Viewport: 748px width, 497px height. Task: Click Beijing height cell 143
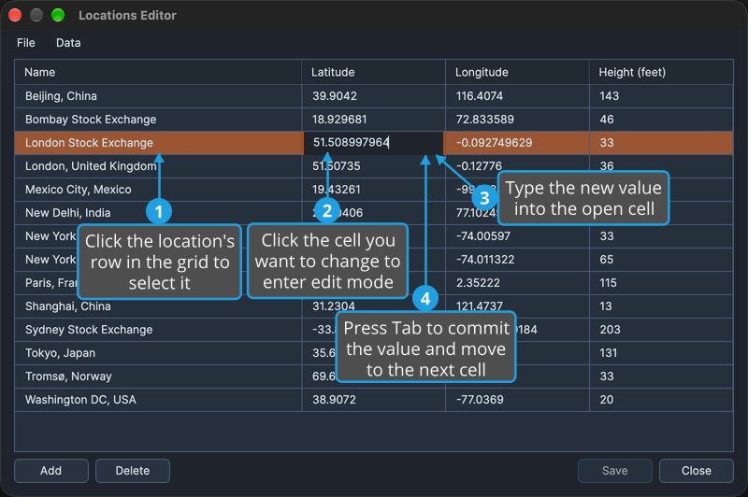tap(661, 96)
